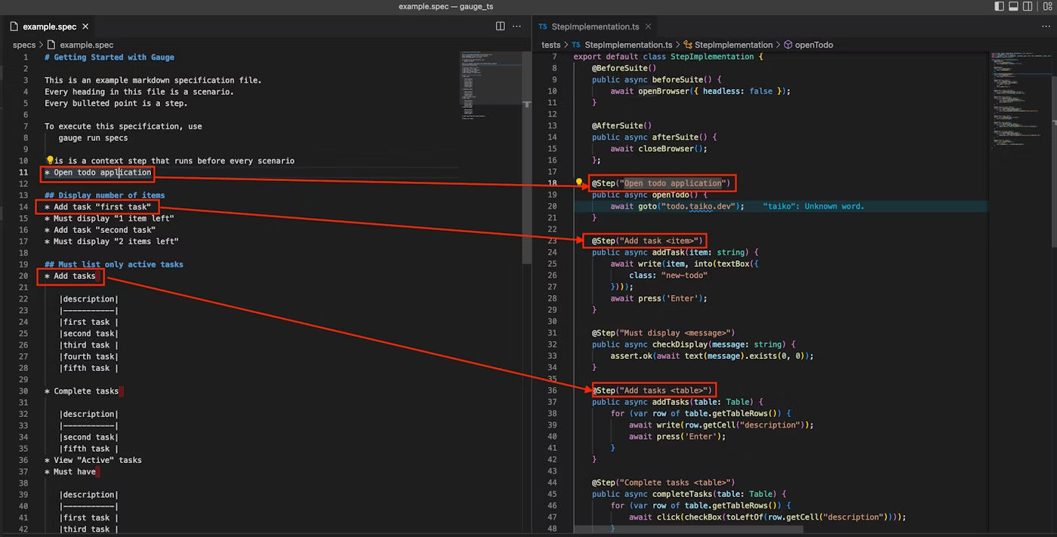
Task: Open More Actions menu in right editor
Action: 1045,26
